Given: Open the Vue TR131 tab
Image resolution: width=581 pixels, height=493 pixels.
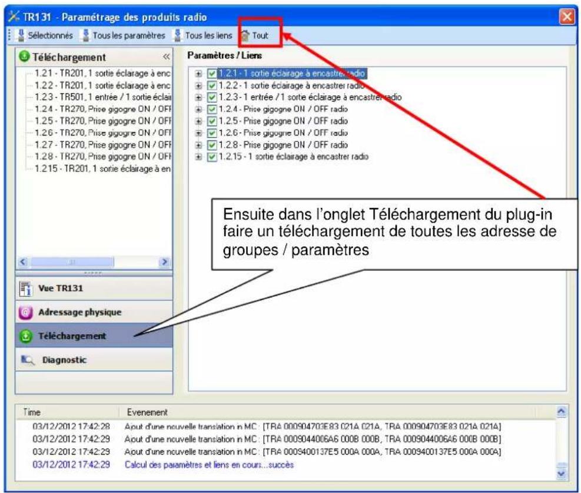Looking at the screenshot, I should (94, 289).
